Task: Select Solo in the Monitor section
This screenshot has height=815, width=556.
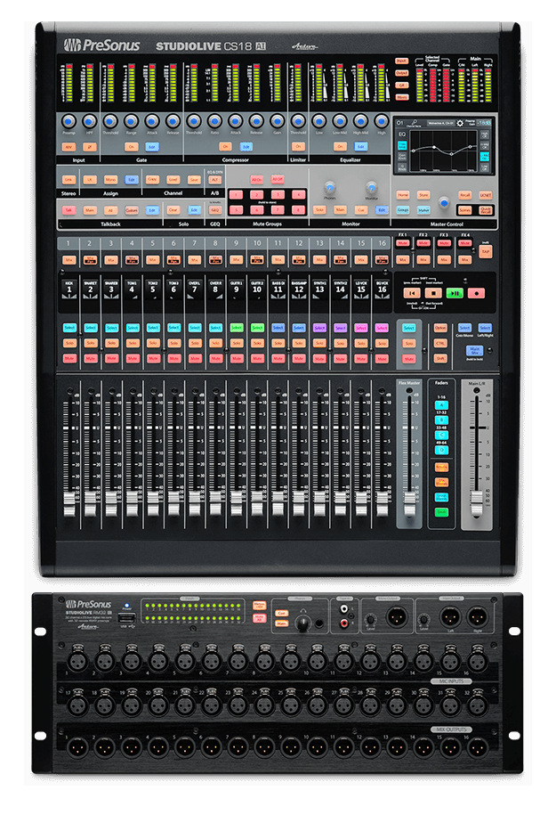Action: coord(319,210)
